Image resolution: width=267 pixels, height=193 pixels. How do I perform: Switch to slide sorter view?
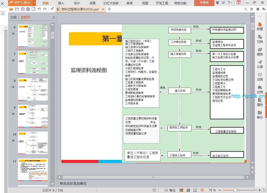188,190
